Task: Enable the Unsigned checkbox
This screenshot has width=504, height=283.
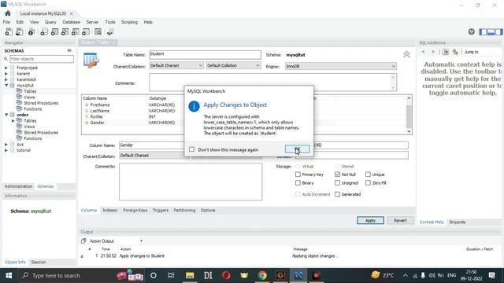Action: (337, 182)
